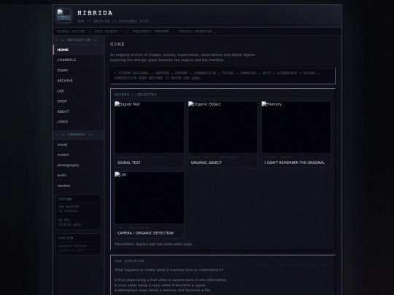
Task: Select the visual channel
Action: coord(79,144)
